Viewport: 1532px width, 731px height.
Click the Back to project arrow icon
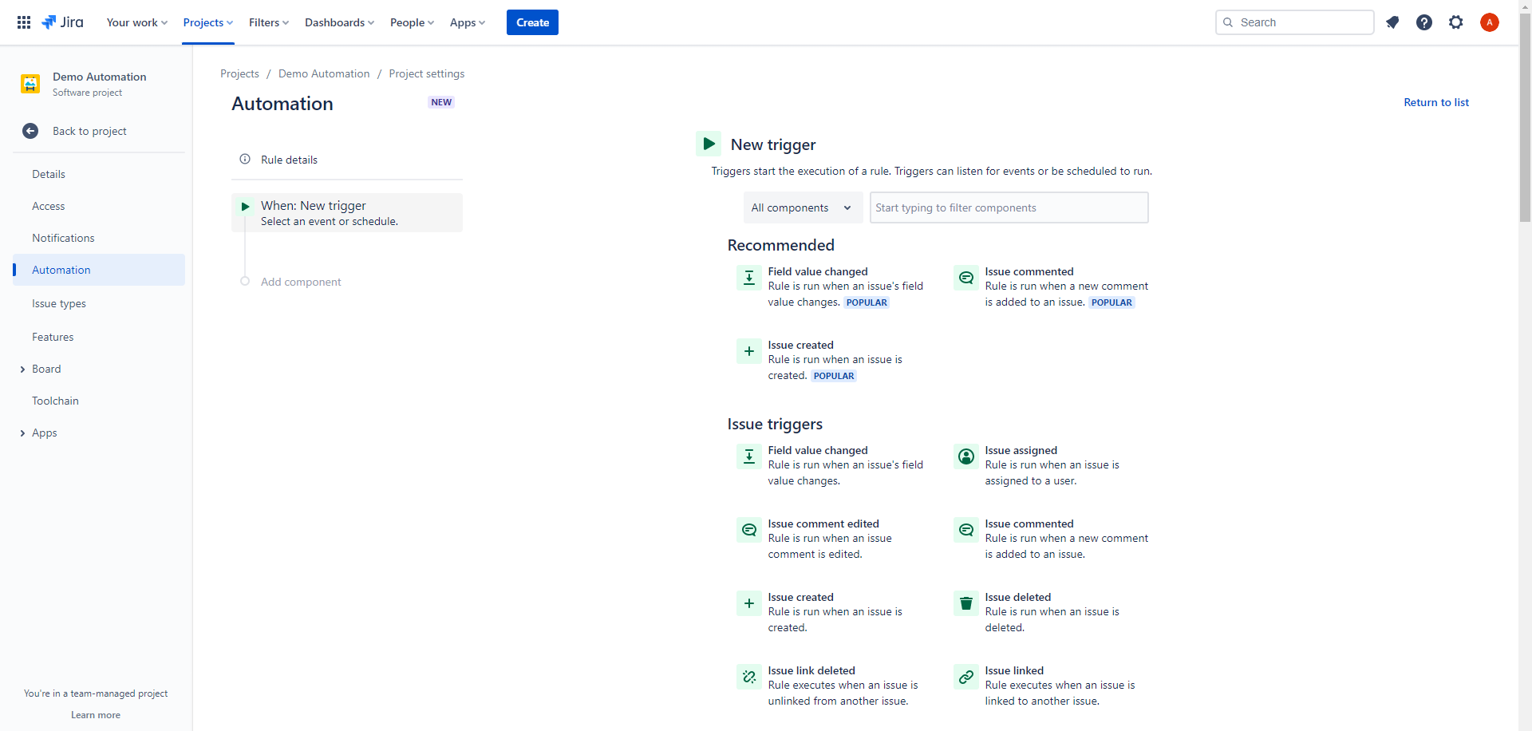pyautogui.click(x=30, y=131)
